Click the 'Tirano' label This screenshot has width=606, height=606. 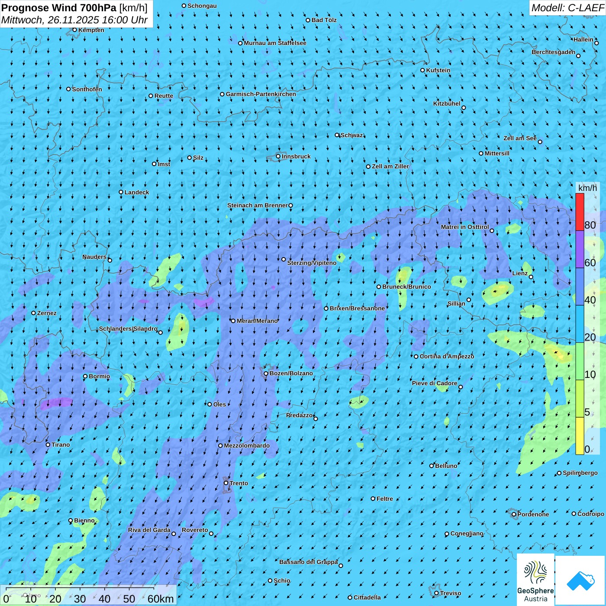tap(61, 445)
